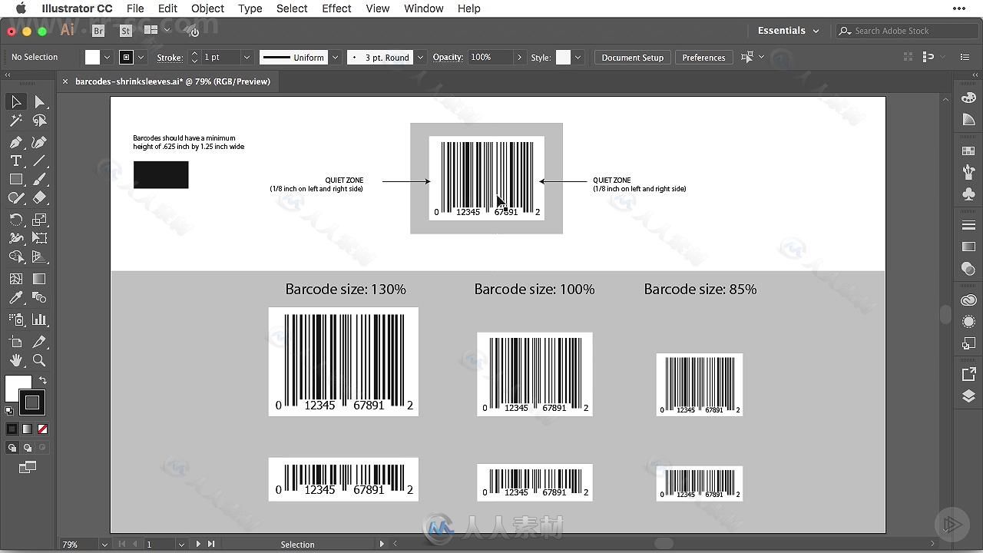Expand the Opacity options arrow
The width and height of the screenshot is (983, 553).
point(520,58)
